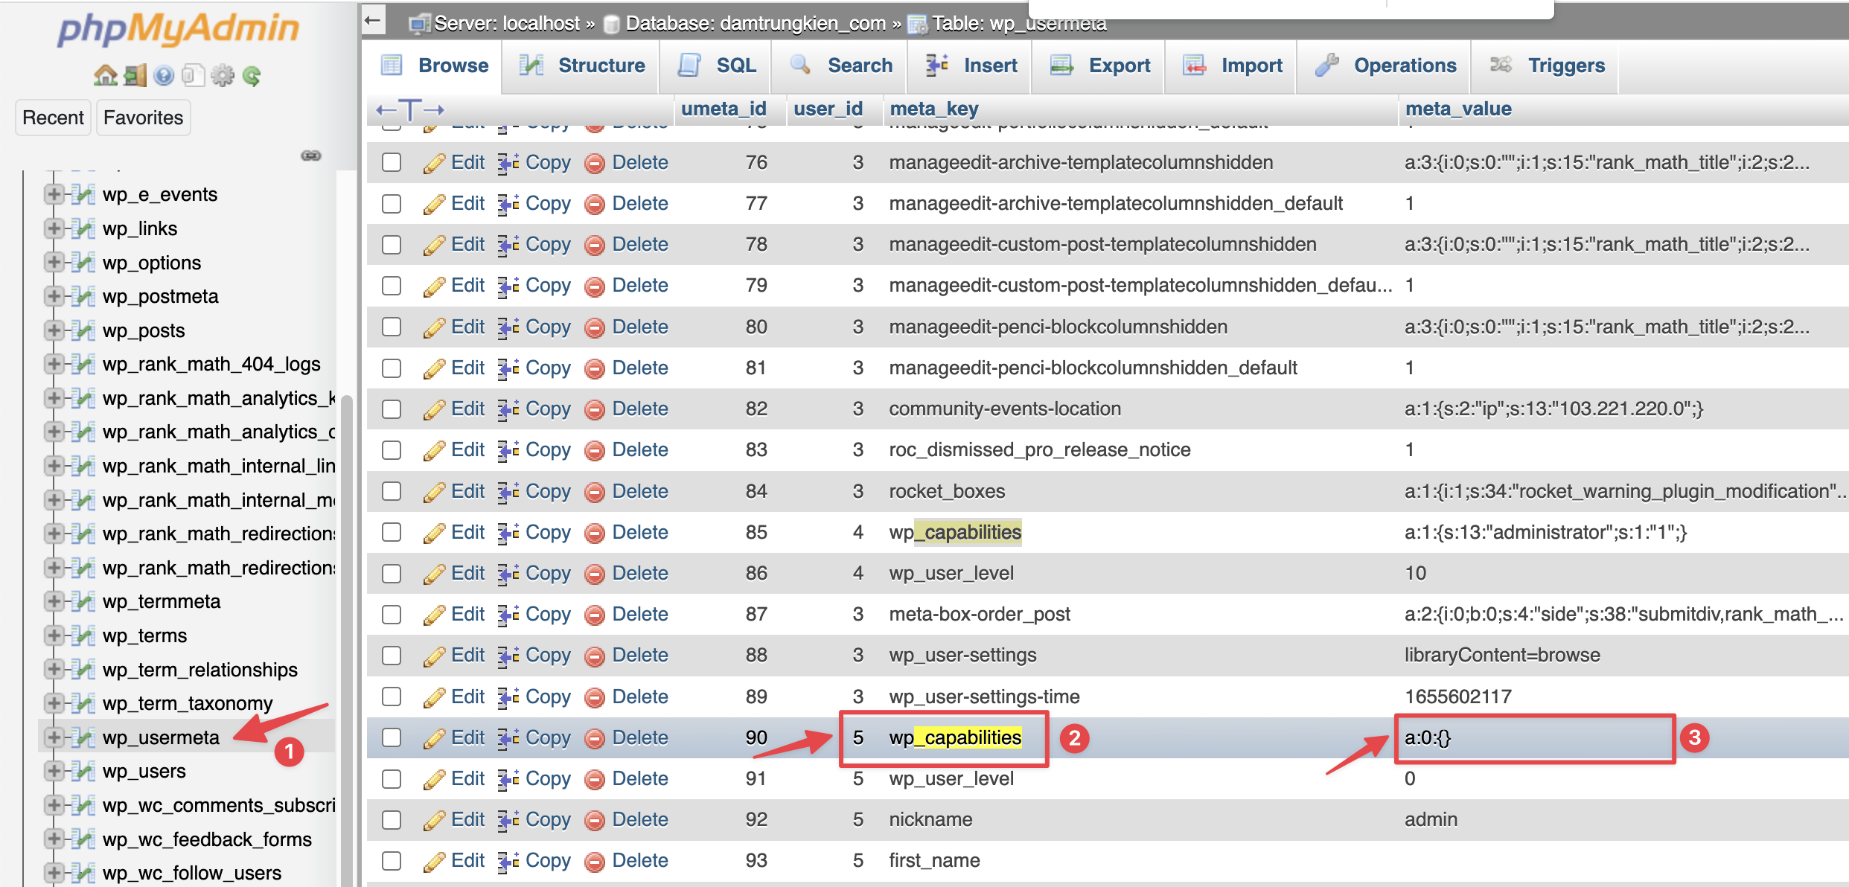The height and width of the screenshot is (887, 1849).
Task: Click the wp_posts table icon
Action: 83,330
